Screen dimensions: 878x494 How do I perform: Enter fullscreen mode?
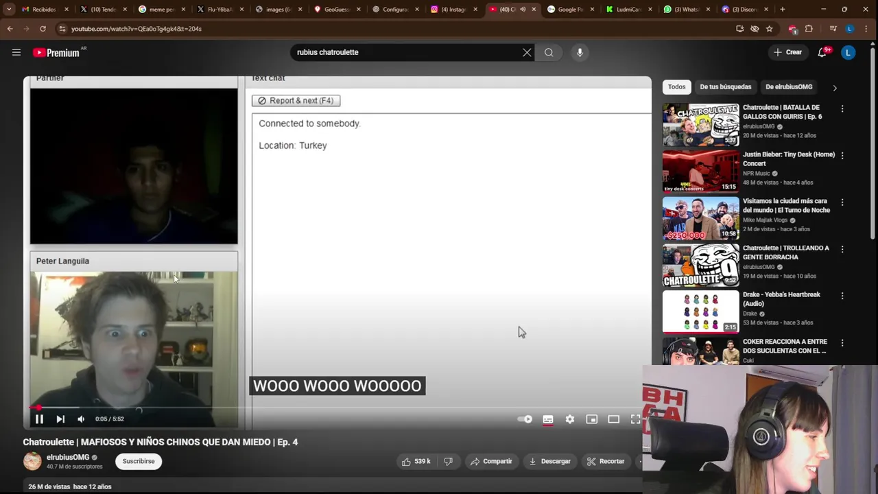pyautogui.click(x=636, y=419)
